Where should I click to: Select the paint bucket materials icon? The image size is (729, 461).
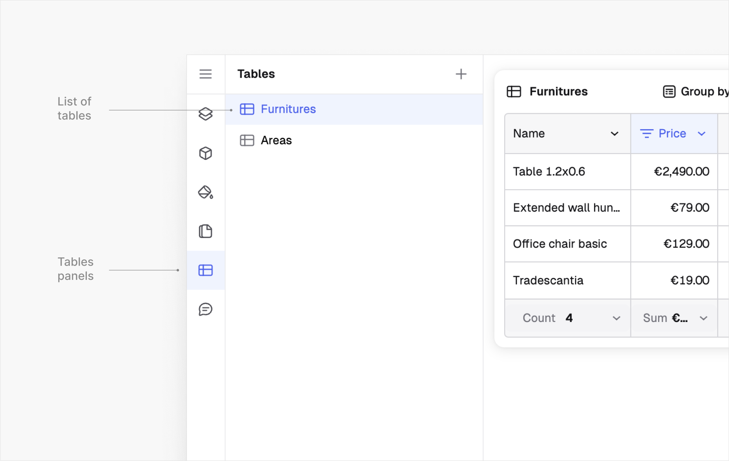pyautogui.click(x=205, y=192)
